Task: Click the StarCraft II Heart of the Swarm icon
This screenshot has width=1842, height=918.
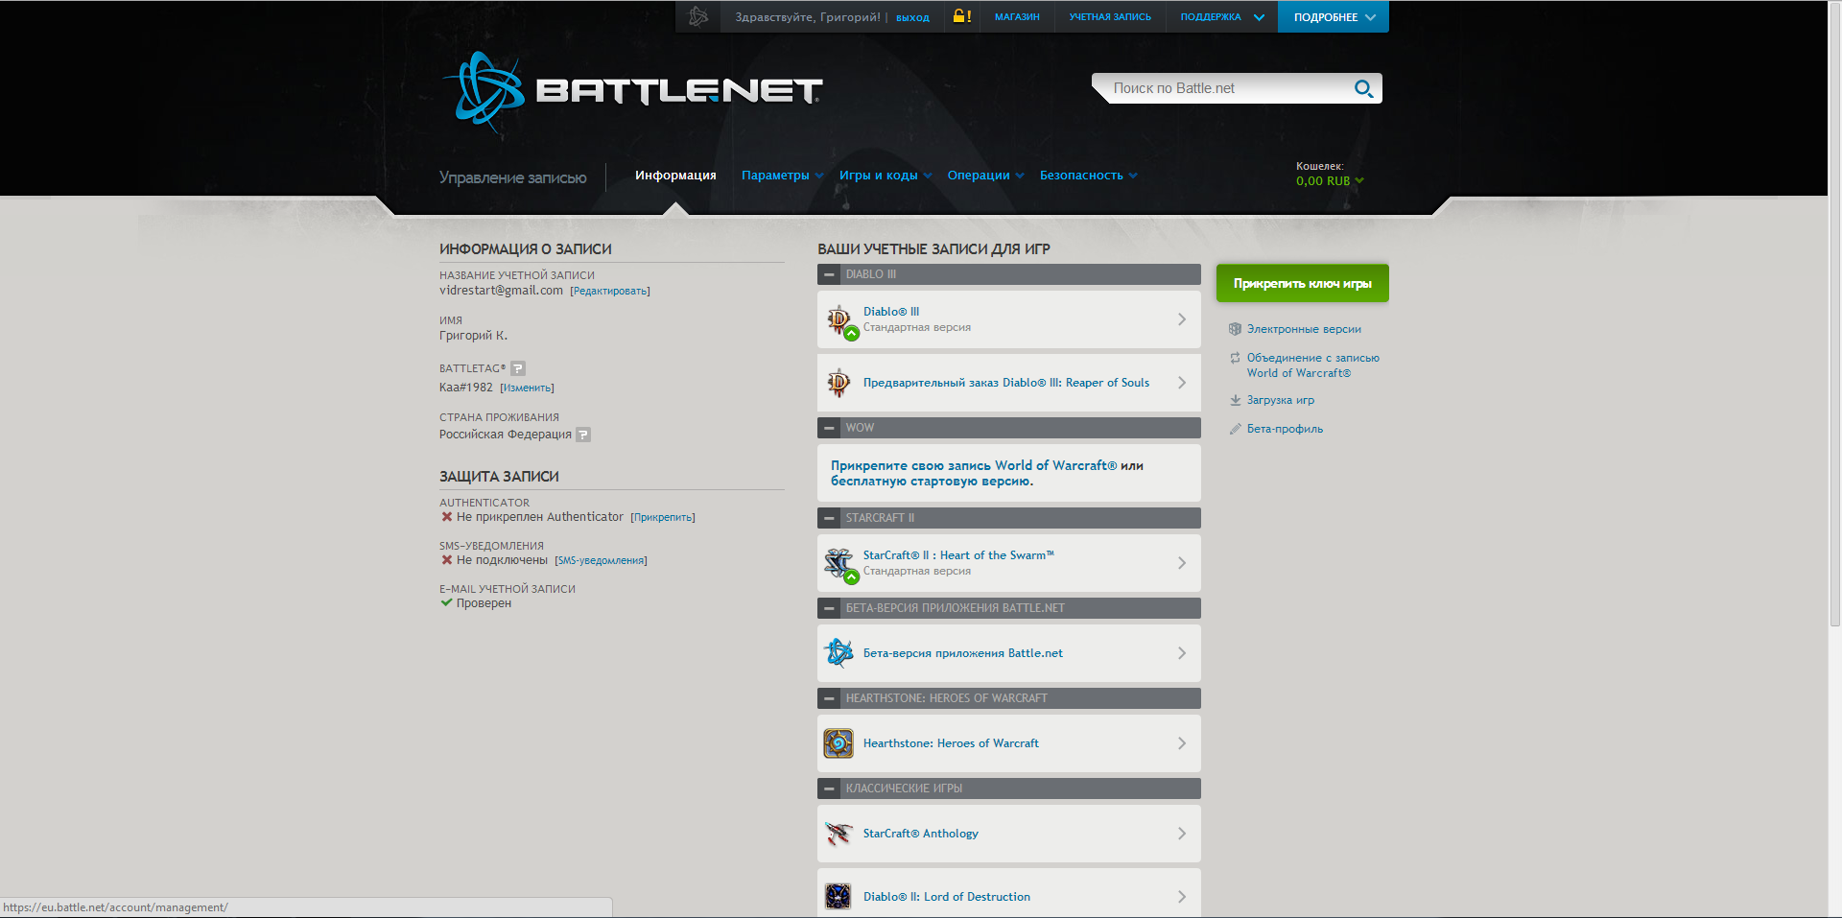Action: tap(840, 564)
